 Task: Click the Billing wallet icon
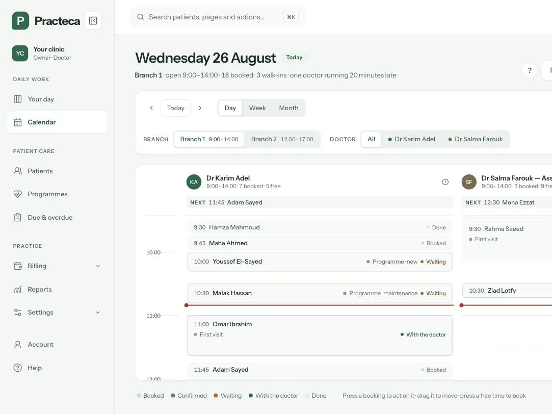(18, 266)
